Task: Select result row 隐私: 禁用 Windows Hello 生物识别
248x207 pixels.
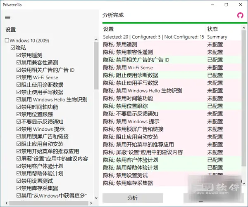Action: coord(172,91)
